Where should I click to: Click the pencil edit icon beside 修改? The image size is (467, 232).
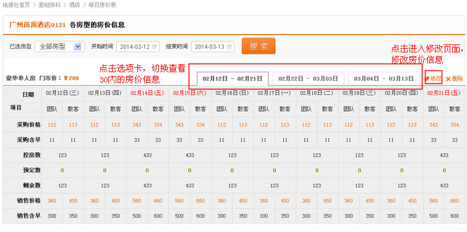pos(427,79)
